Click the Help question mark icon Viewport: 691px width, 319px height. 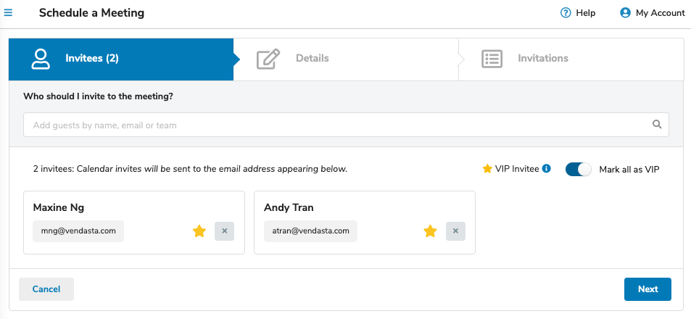click(x=566, y=13)
